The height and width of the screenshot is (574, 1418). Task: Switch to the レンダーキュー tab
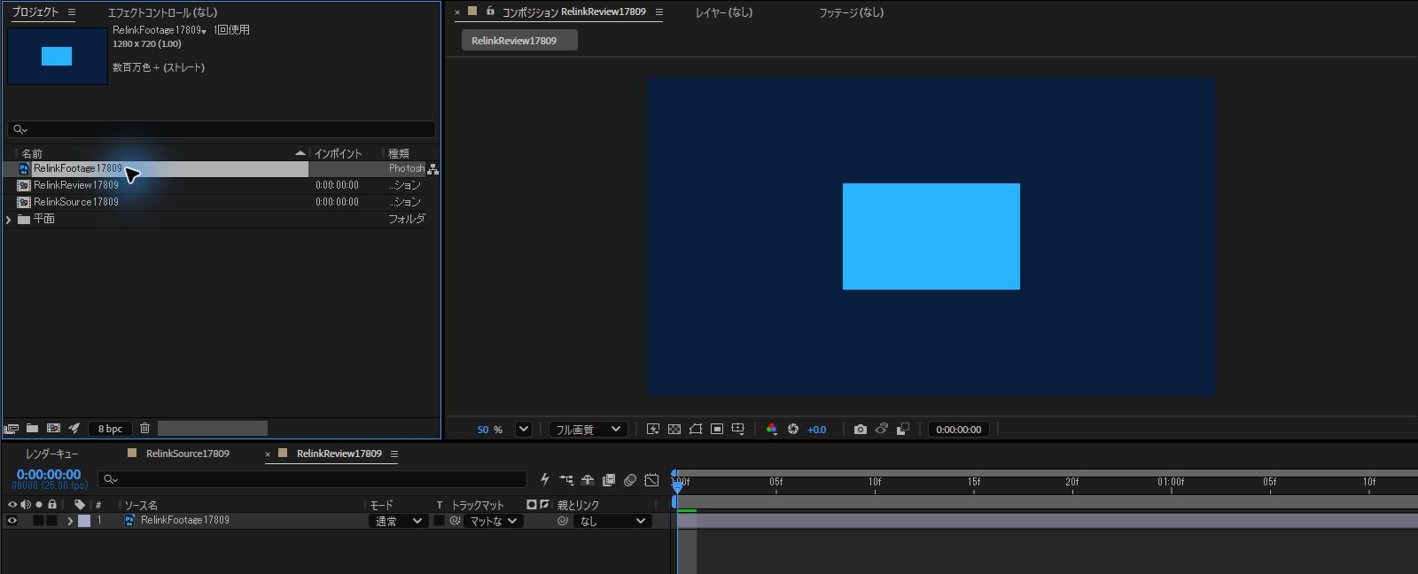(51, 454)
